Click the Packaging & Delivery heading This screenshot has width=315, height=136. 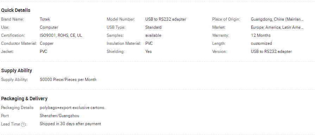tap(24, 98)
